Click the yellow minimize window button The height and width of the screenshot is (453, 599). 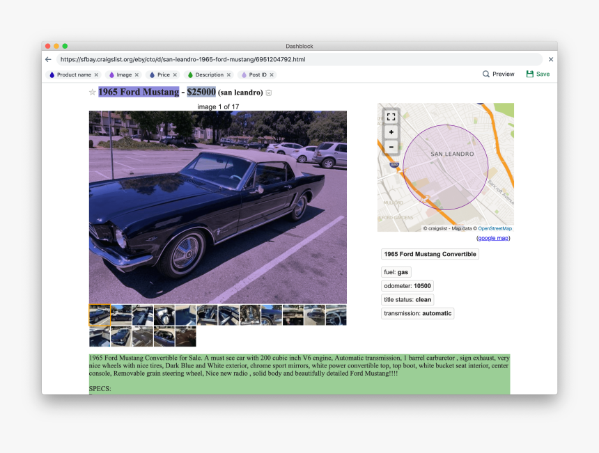pos(56,46)
